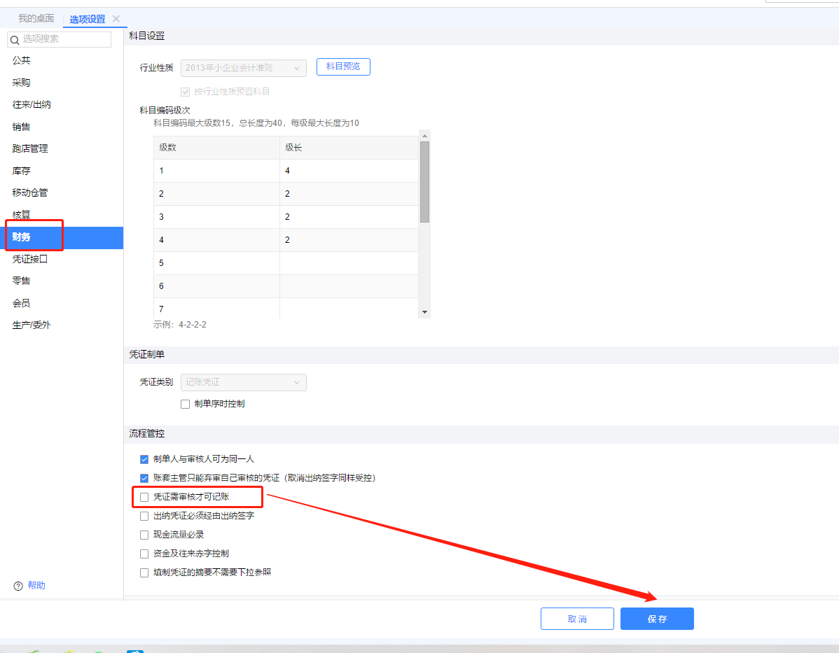
Task: Focus the 选项搜索 search field
Action: pos(63,39)
